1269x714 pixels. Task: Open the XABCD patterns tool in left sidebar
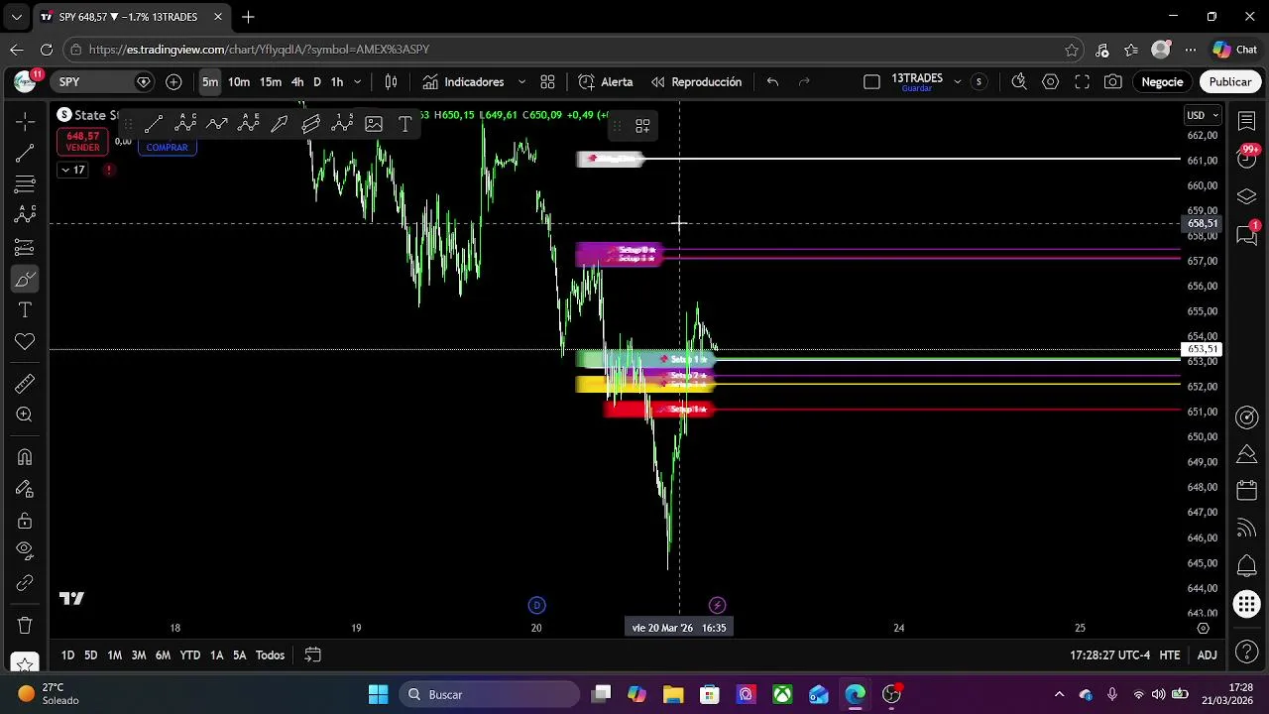point(25,215)
